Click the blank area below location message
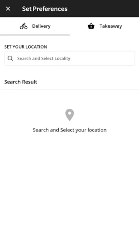Screen dimensions: 139x240 [x=69, y=184]
